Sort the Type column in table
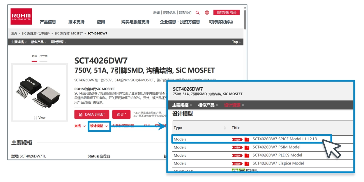Image resolution: width=364 pixels, height=182 pixels. tap(225, 128)
